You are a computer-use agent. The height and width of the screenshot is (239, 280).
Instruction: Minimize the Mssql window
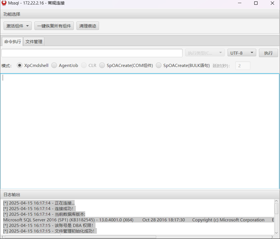(x=240, y=3)
